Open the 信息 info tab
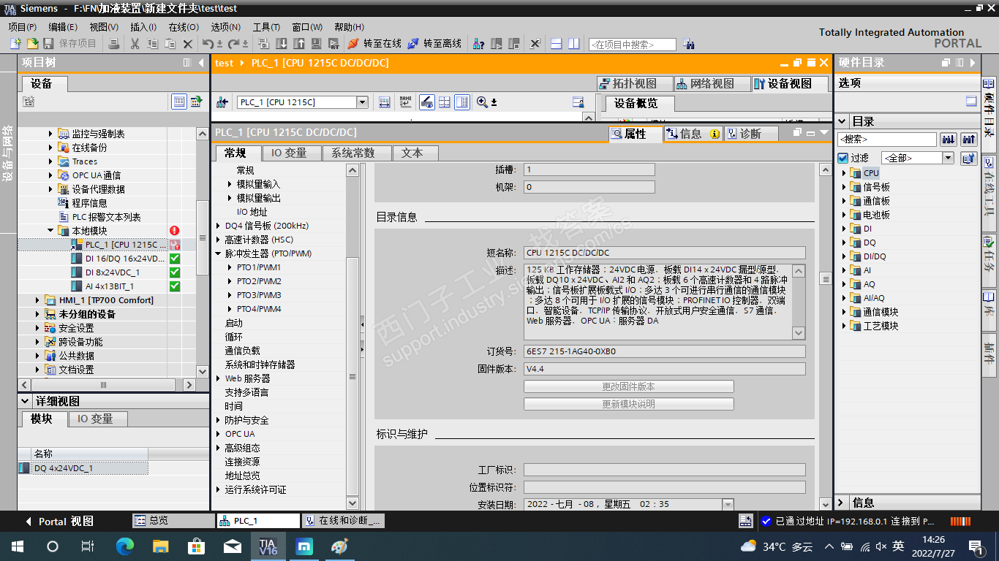The height and width of the screenshot is (561, 999). [x=693, y=134]
